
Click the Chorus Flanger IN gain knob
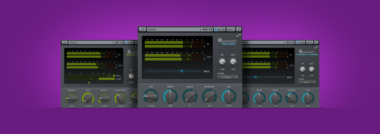point(303,70)
